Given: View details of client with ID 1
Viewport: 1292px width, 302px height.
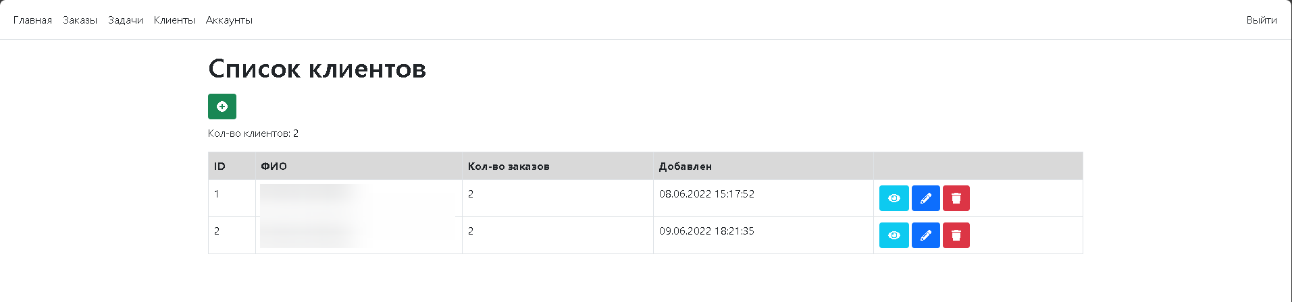Looking at the screenshot, I should 894,198.
